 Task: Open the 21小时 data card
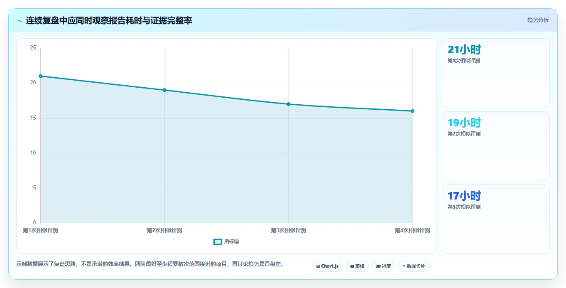pyautogui.click(x=495, y=73)
